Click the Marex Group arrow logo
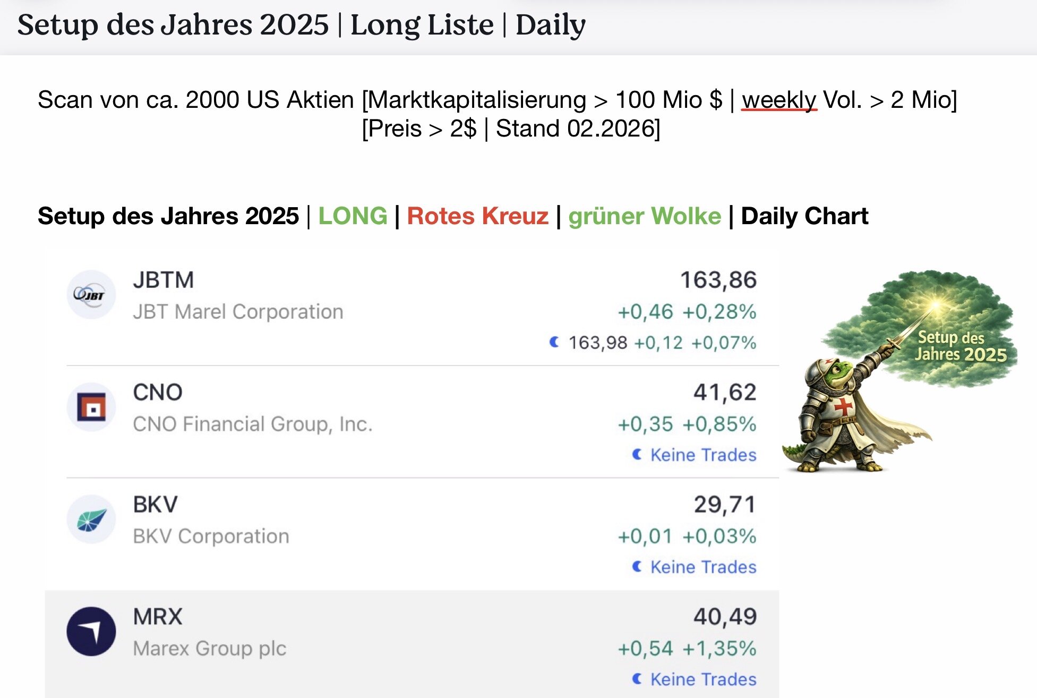Image resolution: width=1037 pixels, height=698 pixels. click(91, 632)
